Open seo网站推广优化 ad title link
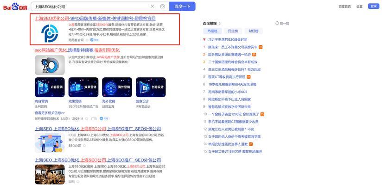The height and width of the screenshot is (185, 382). pyautogui.click(x=77, y=50)
